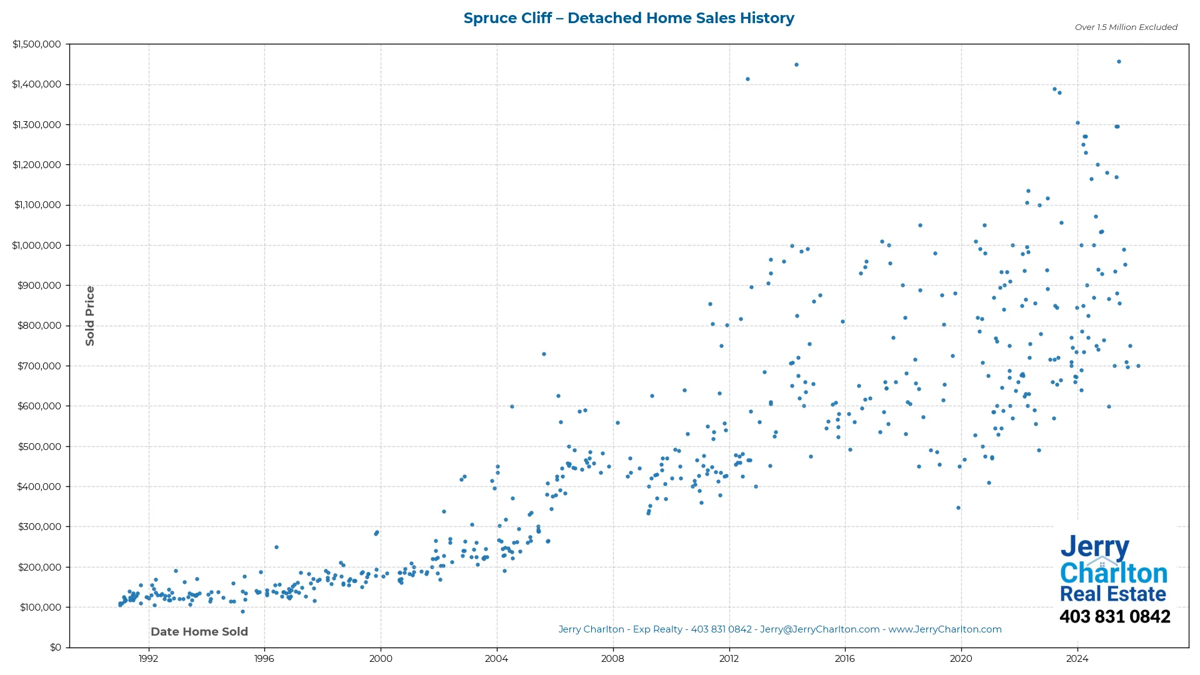Screen dimensions: 1200x675
Task: Select the $1,414,000 sale dot near 2013
Action: tap(747, 79)
